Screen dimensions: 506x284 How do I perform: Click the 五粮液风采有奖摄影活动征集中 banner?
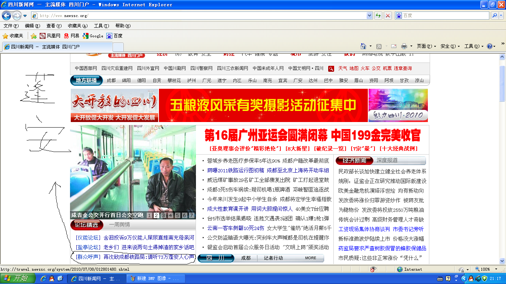coord(263,105)
